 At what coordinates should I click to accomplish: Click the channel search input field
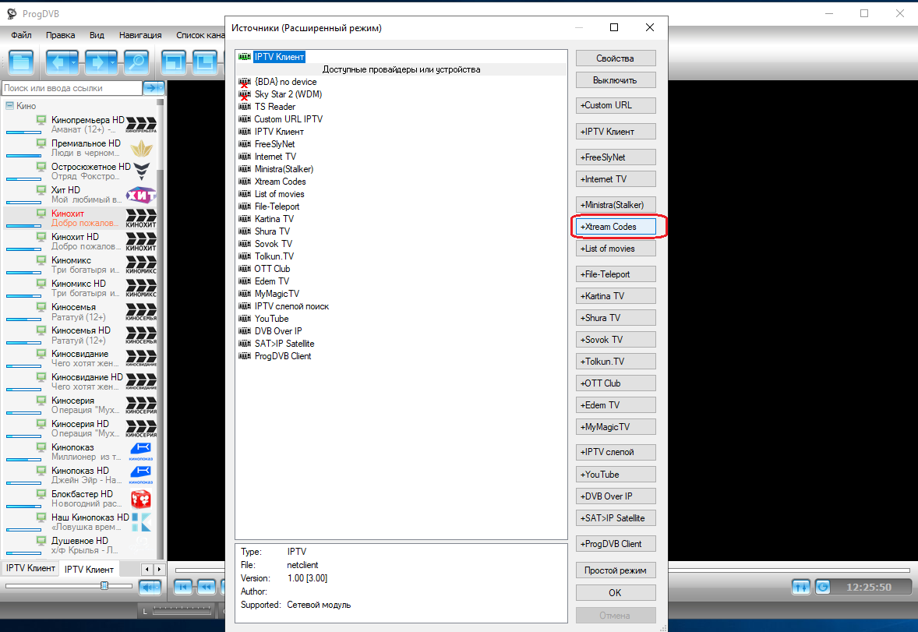(x=72, y=89)
